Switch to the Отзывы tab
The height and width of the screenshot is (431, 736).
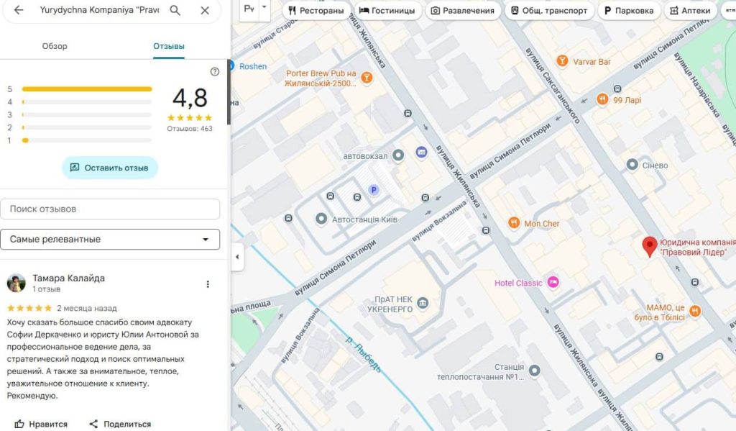168,46
